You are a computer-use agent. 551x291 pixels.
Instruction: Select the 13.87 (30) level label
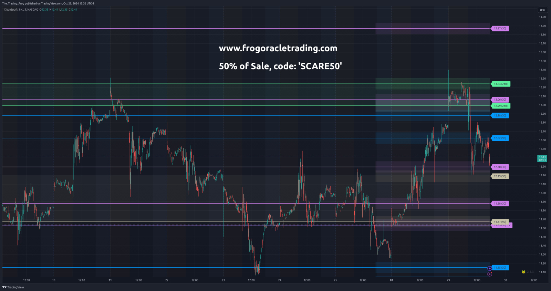(500, 29)
